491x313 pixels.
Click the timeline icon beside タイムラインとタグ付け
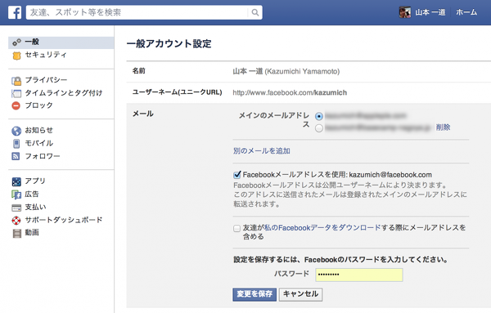[x=16, y=93]
